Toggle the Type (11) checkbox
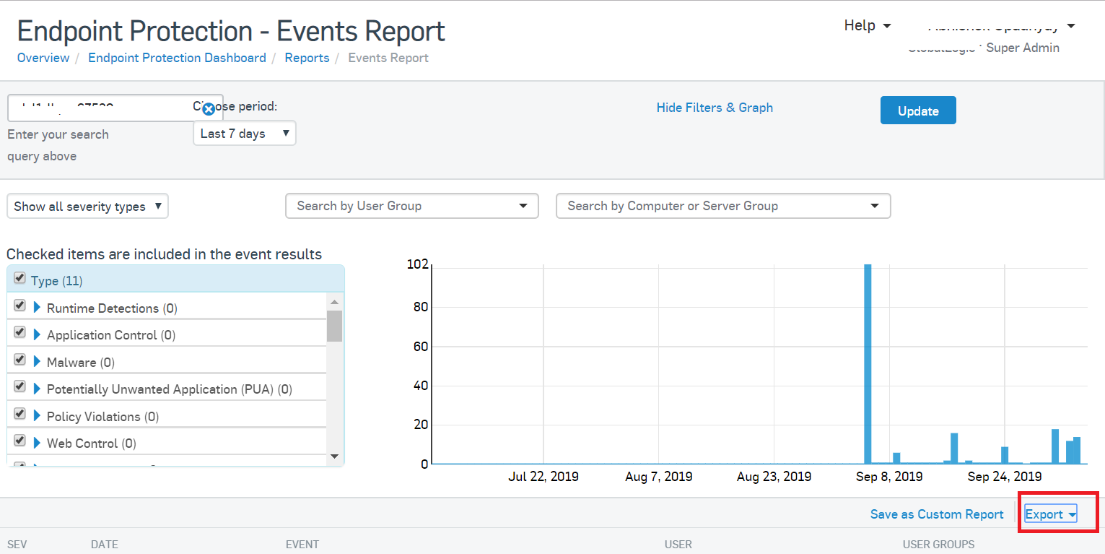 coord(19,279)
